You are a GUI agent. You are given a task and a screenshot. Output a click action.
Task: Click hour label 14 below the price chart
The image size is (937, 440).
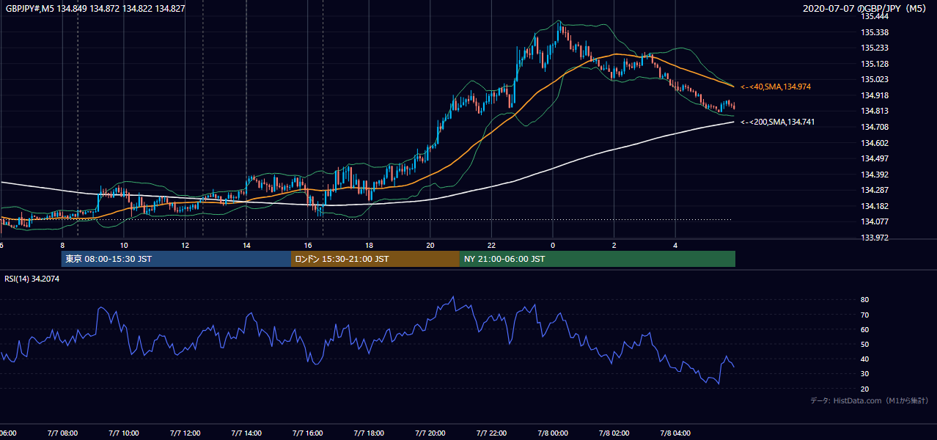pos(247,246)
